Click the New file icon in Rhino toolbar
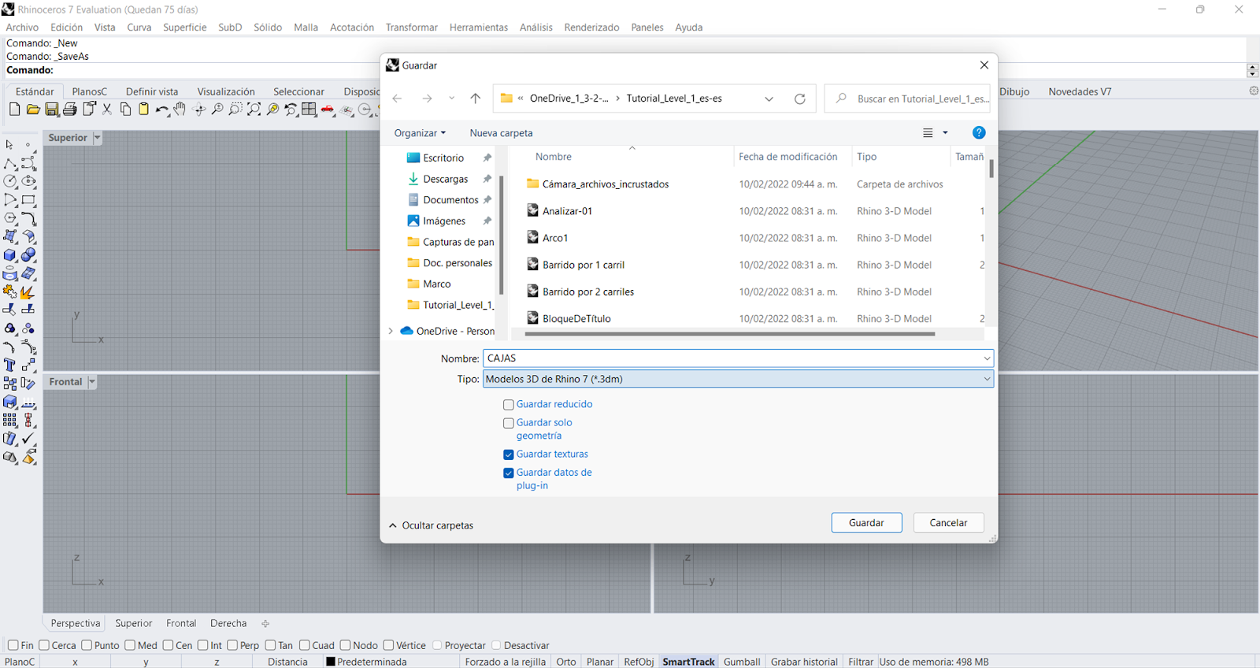 point(14,109)
